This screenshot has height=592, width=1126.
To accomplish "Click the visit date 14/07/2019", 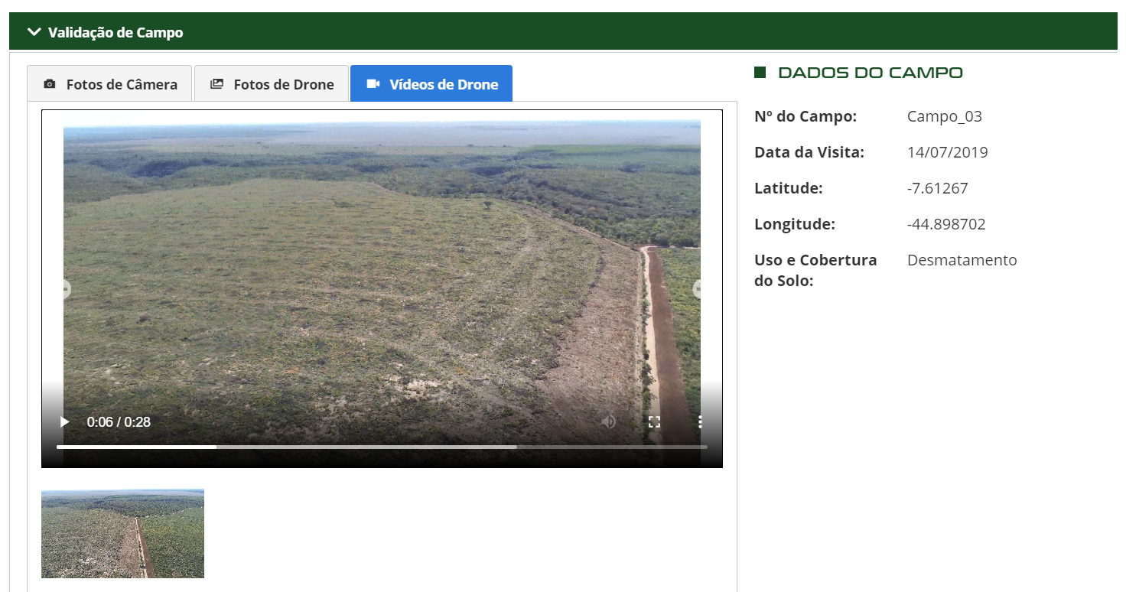I will click(948, 152).
